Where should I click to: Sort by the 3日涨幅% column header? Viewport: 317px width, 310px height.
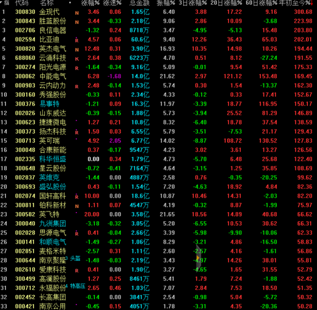(193, 3)
